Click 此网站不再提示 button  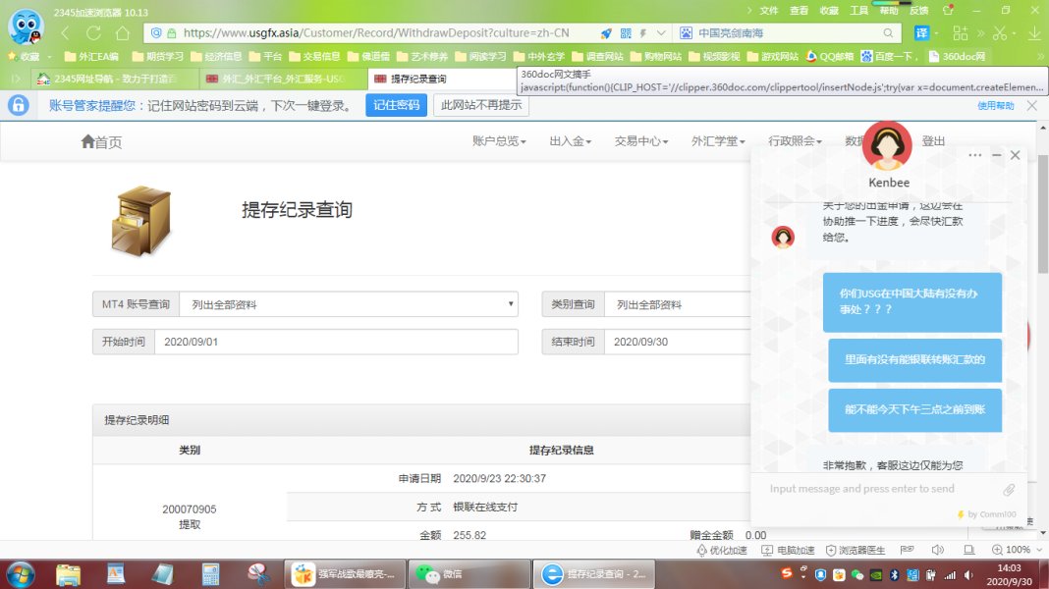click(x=481, y=105)
